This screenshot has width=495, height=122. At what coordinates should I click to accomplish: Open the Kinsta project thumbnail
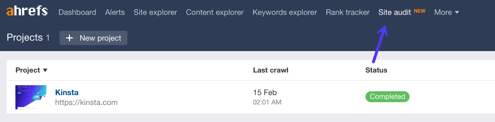[x=31, y=97]
